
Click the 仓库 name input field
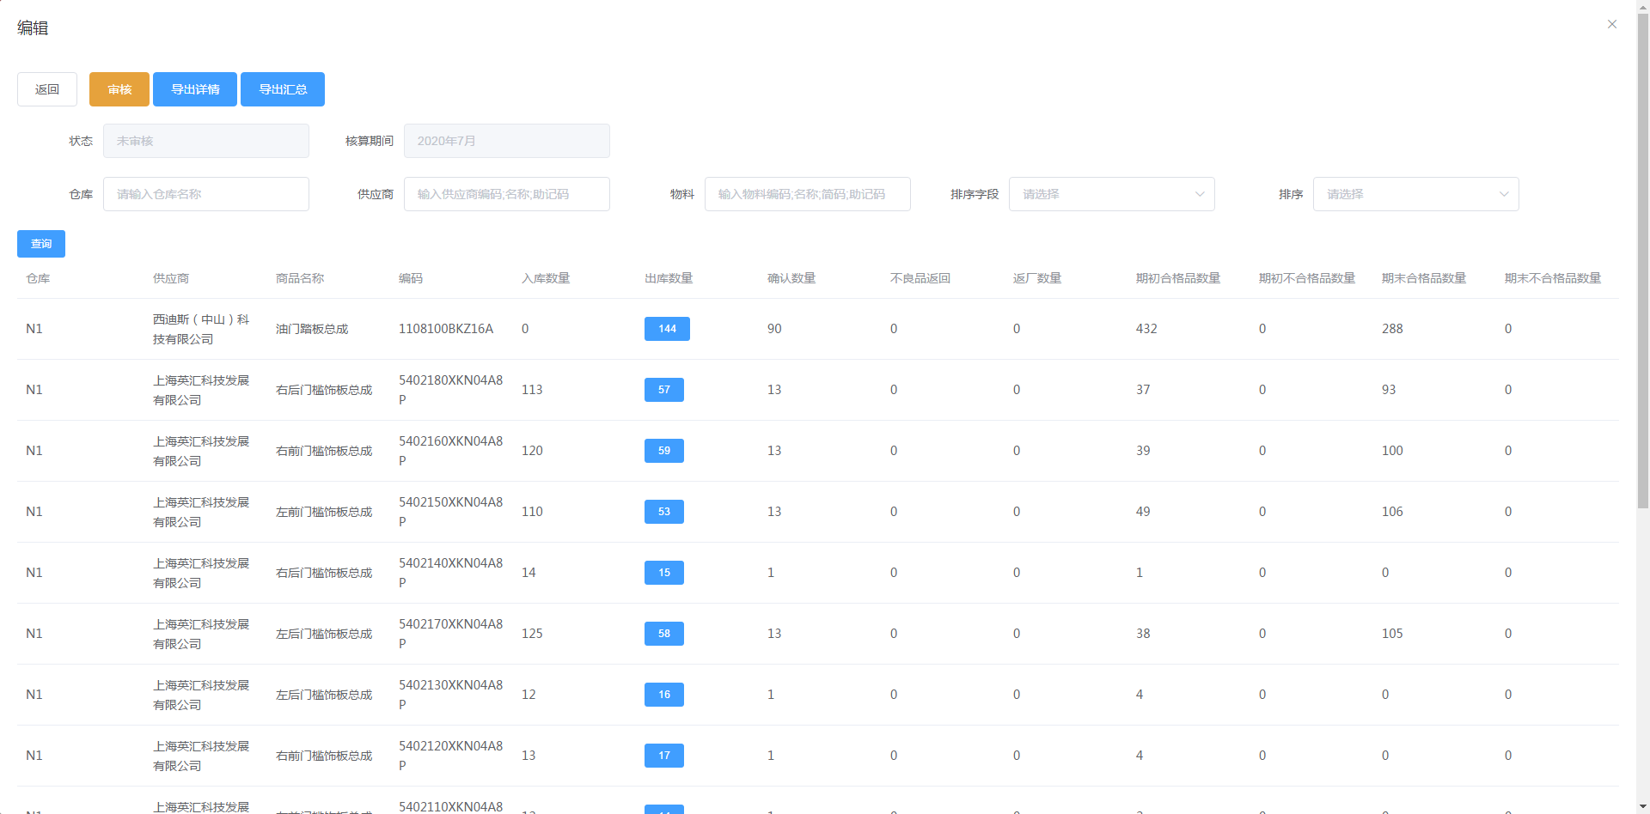point(206,194)
